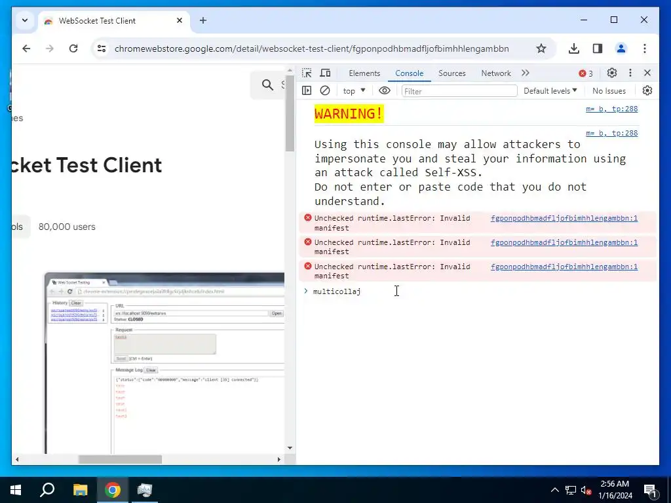The width and height of the screenshot is (671, 503).
Task: Click the muted volume tray icon
Action: (586, 490)
